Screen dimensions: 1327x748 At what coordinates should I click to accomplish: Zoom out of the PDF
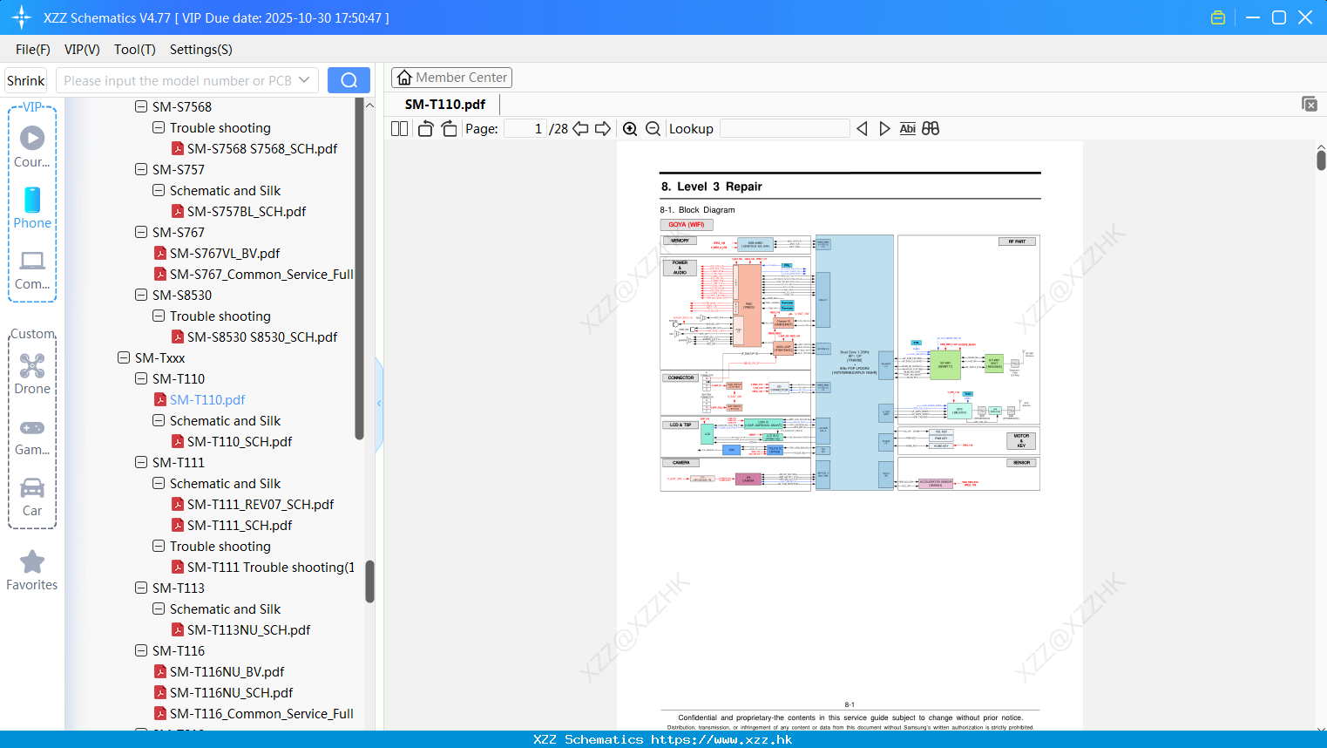[x=653, y=129]
